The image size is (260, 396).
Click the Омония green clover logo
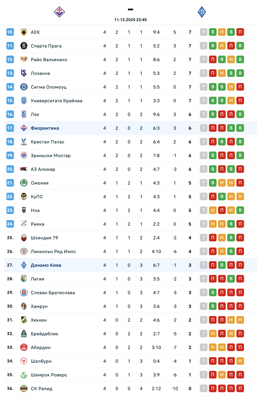click(24, 183)
